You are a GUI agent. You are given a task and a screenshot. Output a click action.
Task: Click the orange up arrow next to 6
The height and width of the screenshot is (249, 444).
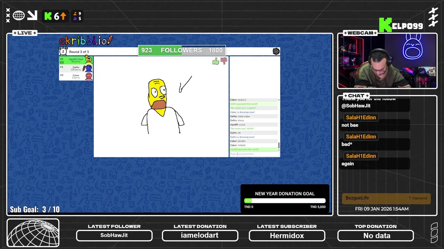coord(63,16)
